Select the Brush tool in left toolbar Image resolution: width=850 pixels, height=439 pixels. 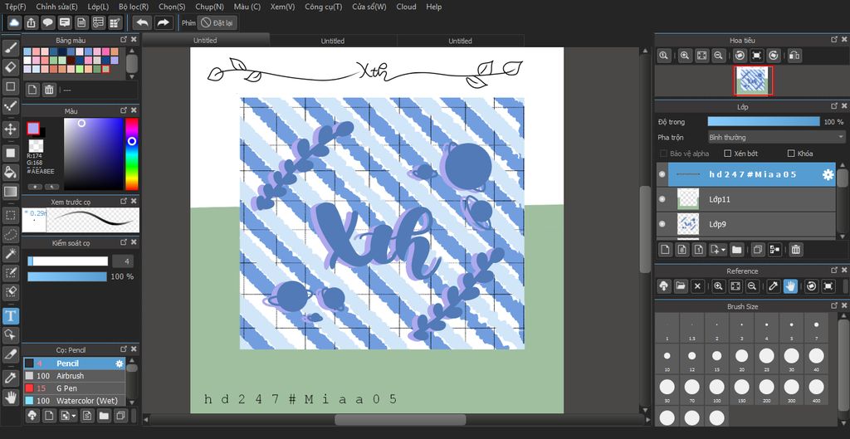pyautogui.click(x=10, y=48)
